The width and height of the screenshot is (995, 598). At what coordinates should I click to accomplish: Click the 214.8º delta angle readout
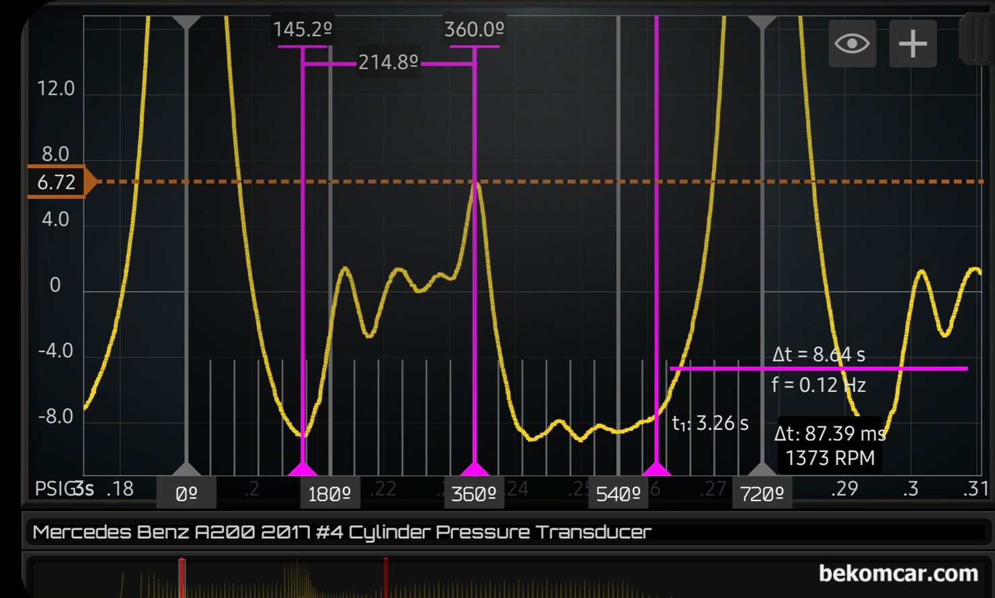tap(388, 63)
